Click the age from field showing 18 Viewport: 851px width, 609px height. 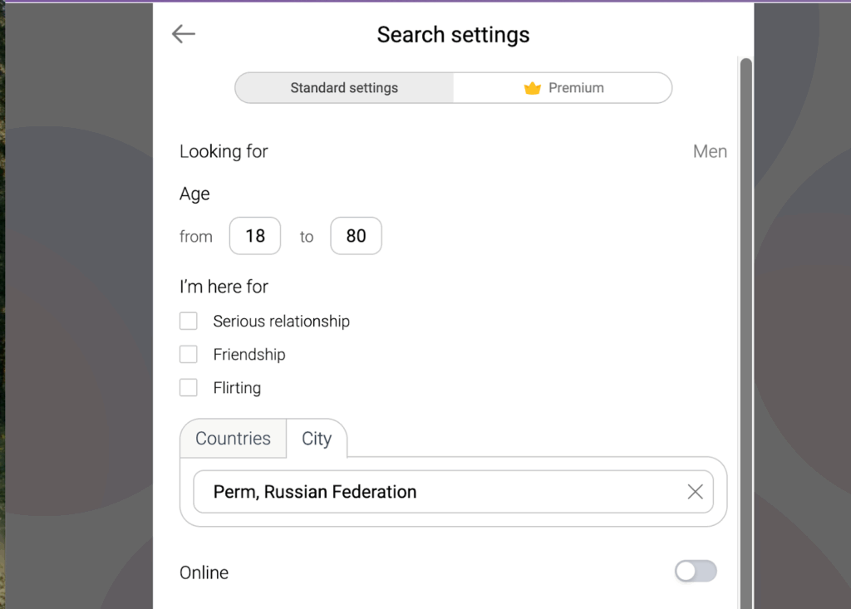click(x=255, y=236)
